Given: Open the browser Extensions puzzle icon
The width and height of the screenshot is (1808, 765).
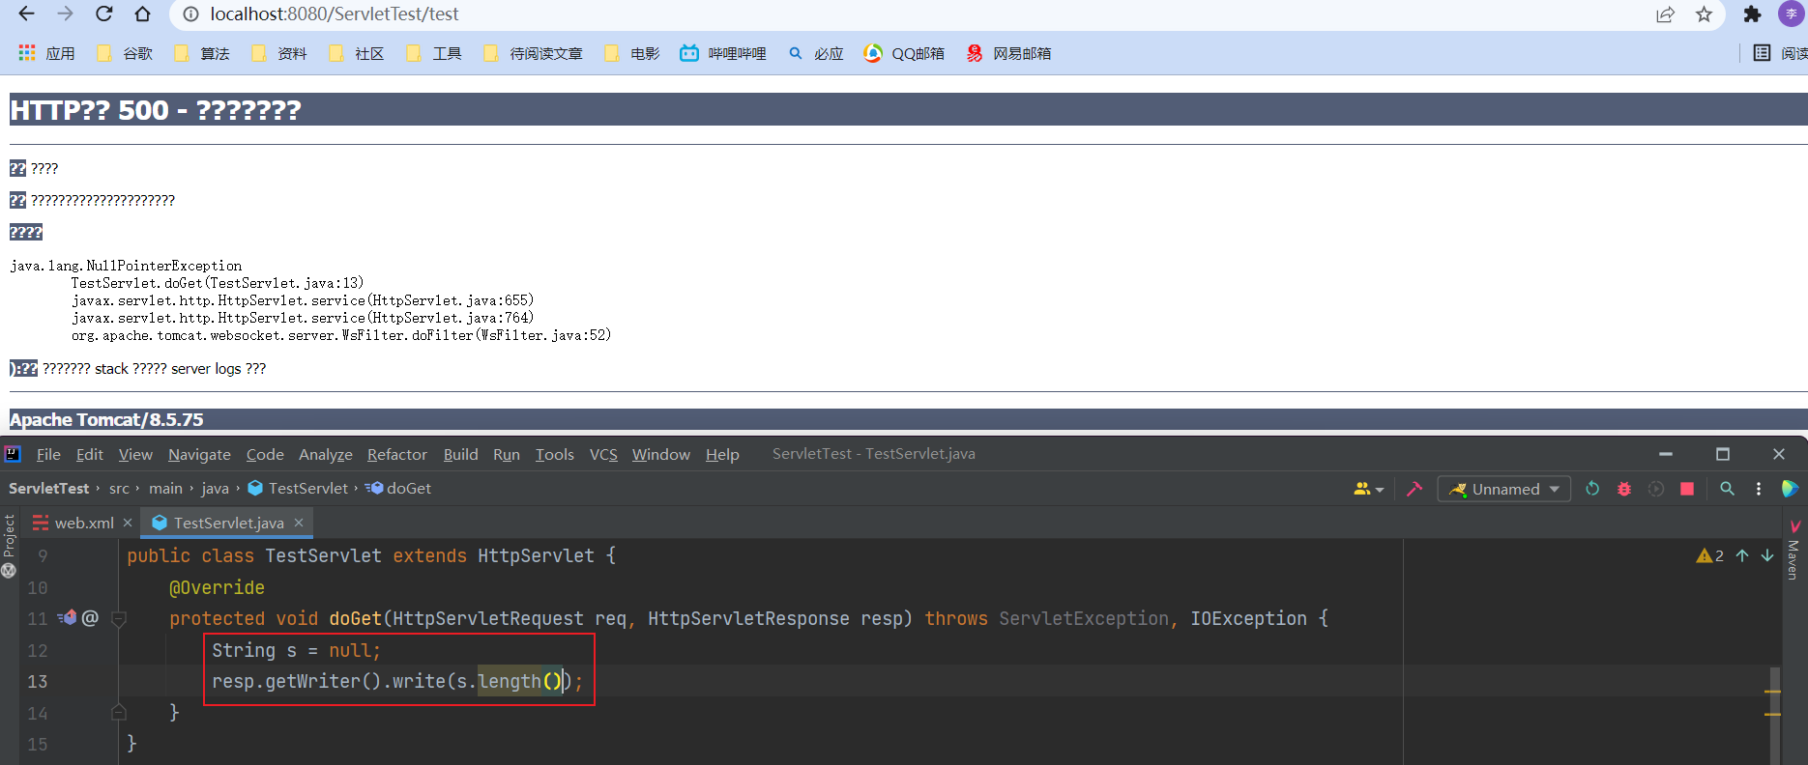Looking at the screenshot, I should [x=1752, y=14].
